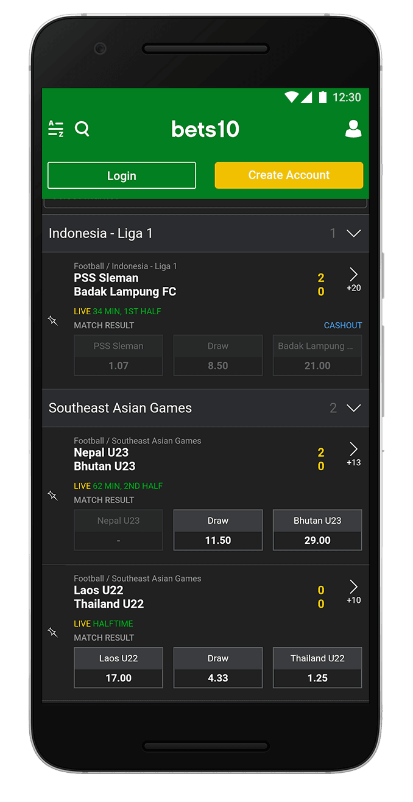This screenshot has width=413, height=802.
Task: Open more markets arrow for Laos U22 match (+10)
Action: click(x=354, y=591)
